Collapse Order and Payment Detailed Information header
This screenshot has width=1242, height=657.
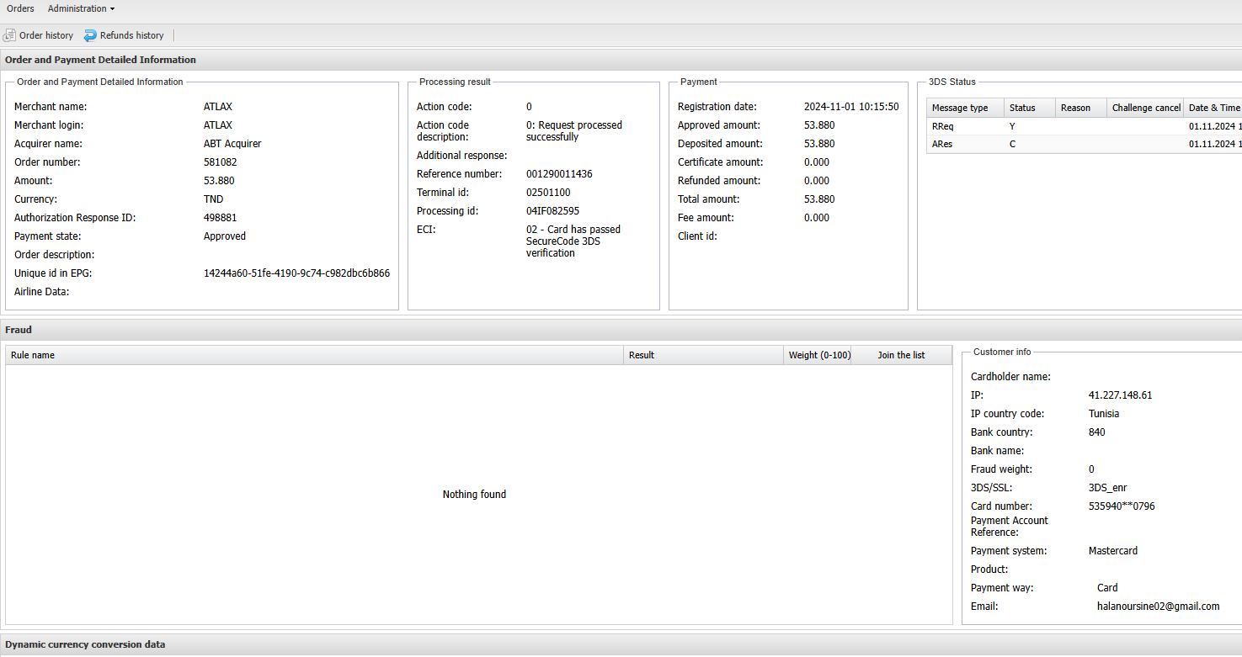click(x=100, y=60)
